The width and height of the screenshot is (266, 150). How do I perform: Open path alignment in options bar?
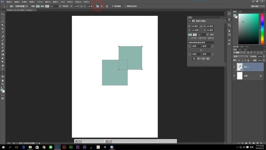pyautogui.click(x=102, y=6)
